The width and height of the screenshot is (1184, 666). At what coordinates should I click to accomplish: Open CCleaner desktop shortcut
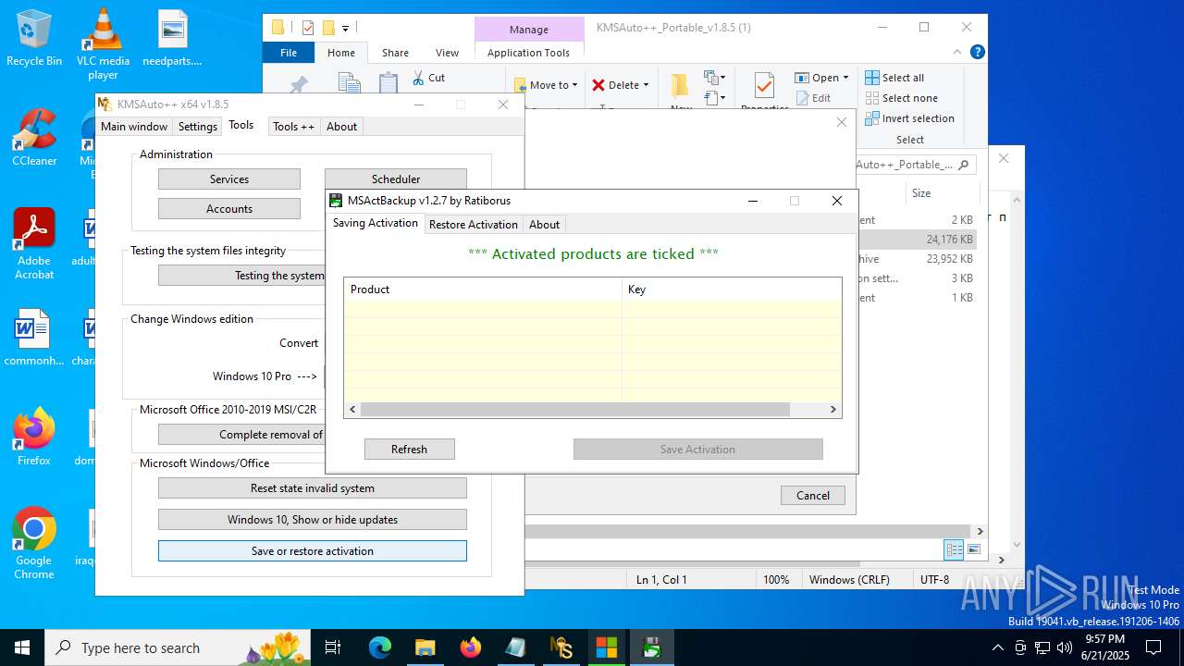34,138
